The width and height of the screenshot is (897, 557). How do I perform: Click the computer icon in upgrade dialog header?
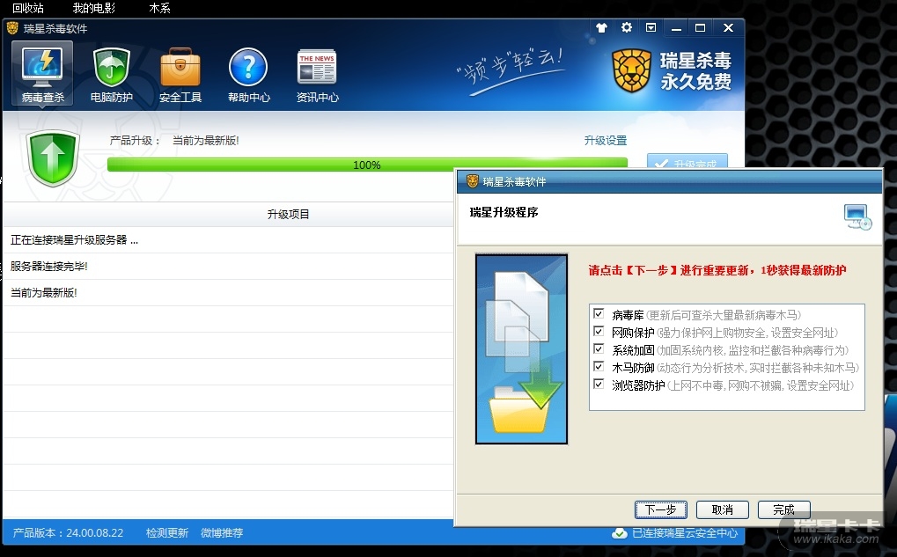click(x=857, y=217)
